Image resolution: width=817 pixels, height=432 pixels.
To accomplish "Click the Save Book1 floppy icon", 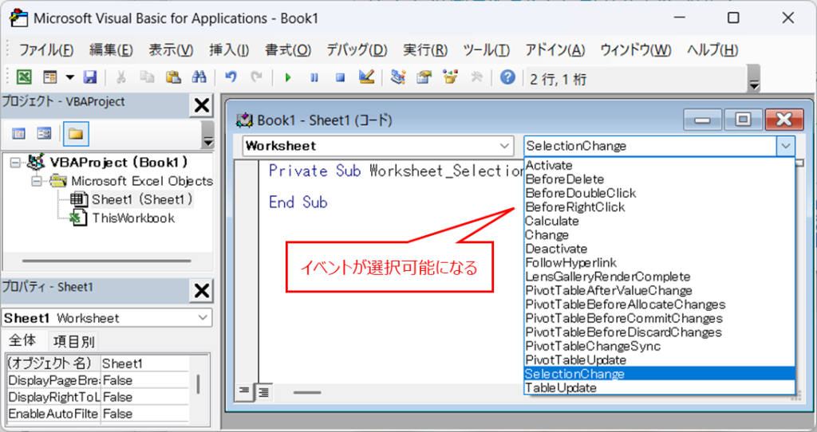I will 90,78.
